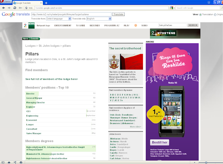Open the Opera Link cloud icon
The image size is (223, 164).
pos(9,162)
